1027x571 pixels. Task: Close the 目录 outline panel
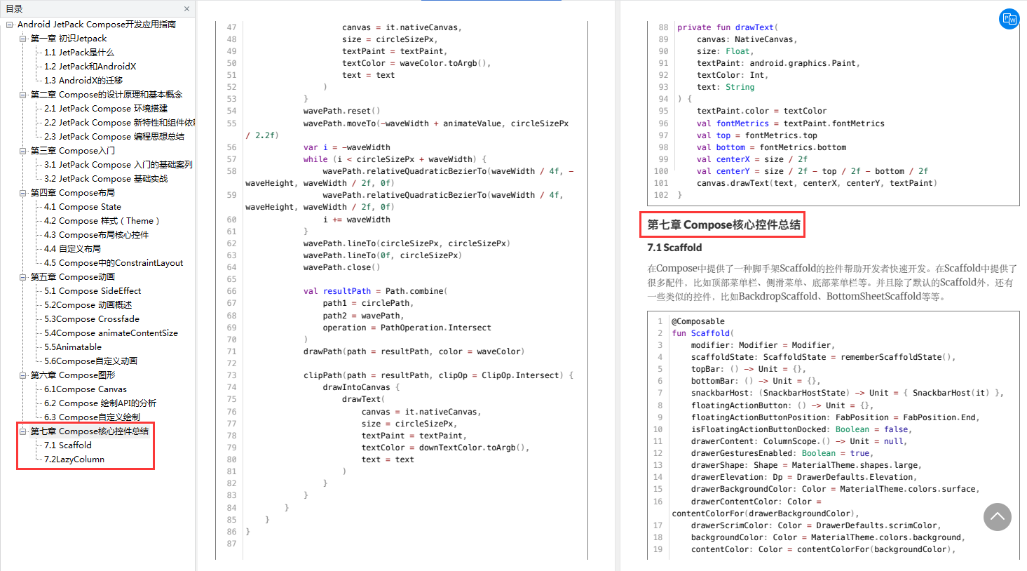click(x=186, y=9)
